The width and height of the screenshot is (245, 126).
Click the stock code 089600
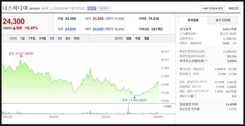point(34,9)
